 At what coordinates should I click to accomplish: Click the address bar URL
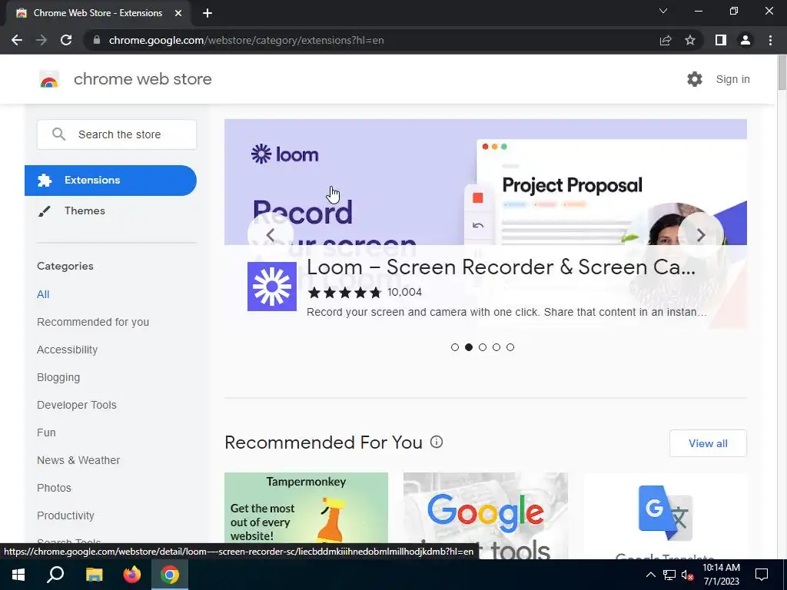tap(247, 40)
